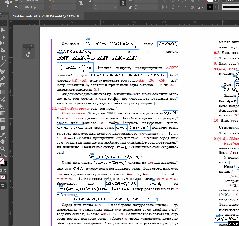Image resolution: width=239 pixels, height=226 pixels.
Task: Select the Zoom tool
Action: tap(3, 148)
